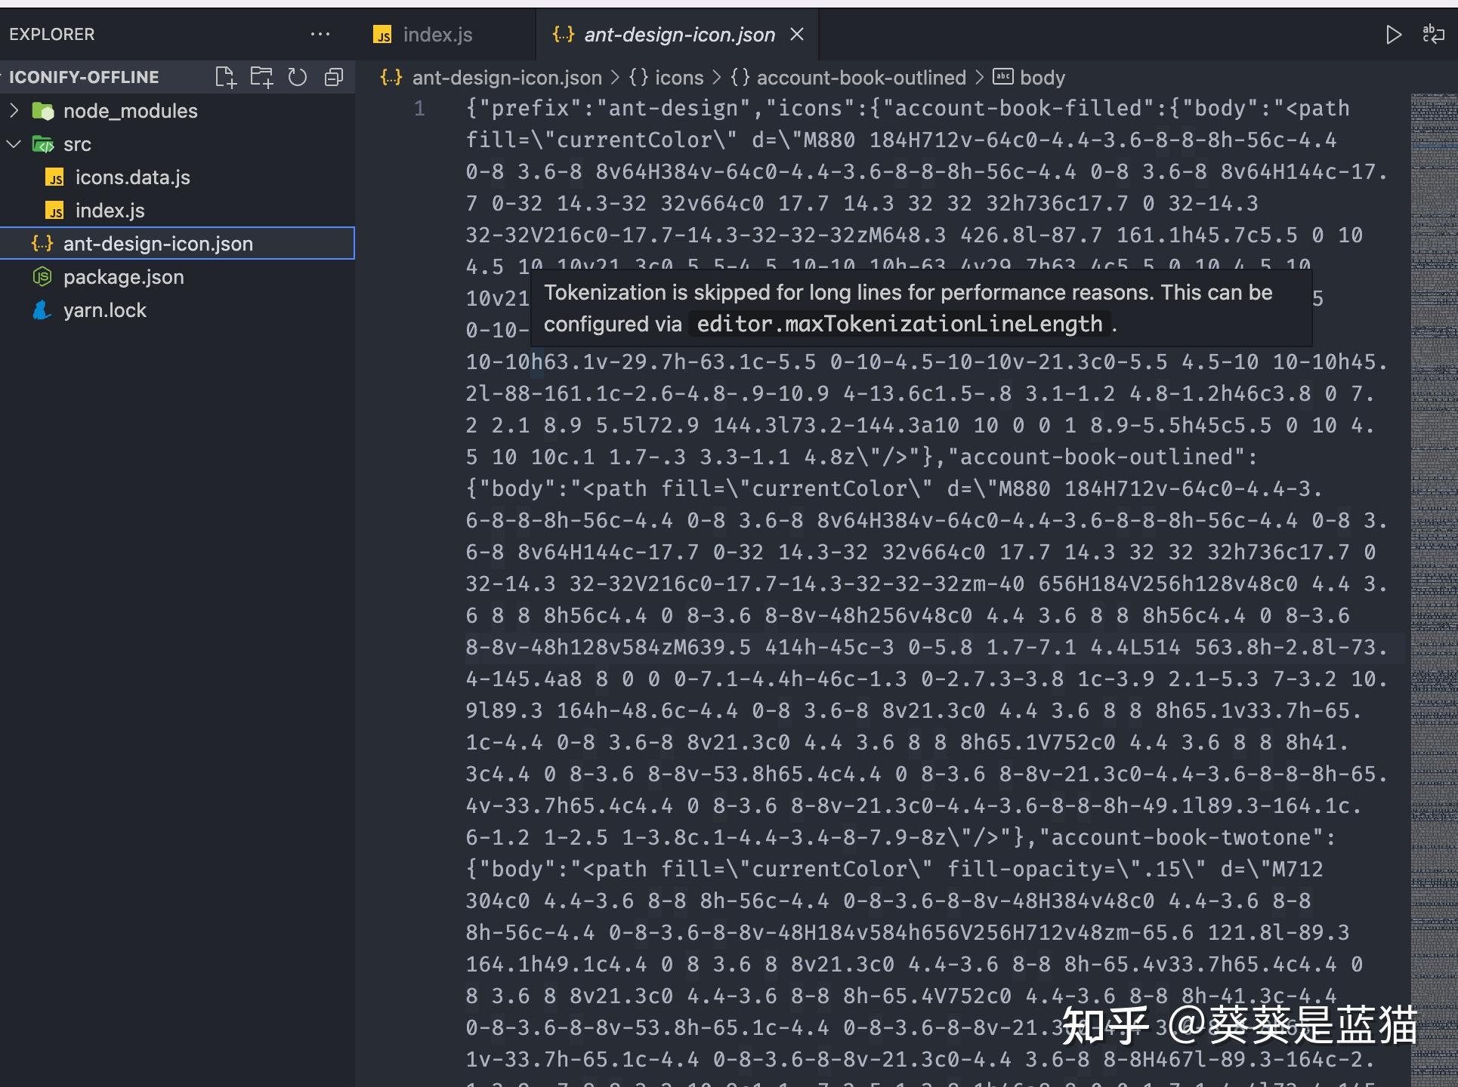Screen dimensions: 1458x1087
Task: Click the icons breadcrumb segment
Action: pyautogui.click(x=678, y=78)
